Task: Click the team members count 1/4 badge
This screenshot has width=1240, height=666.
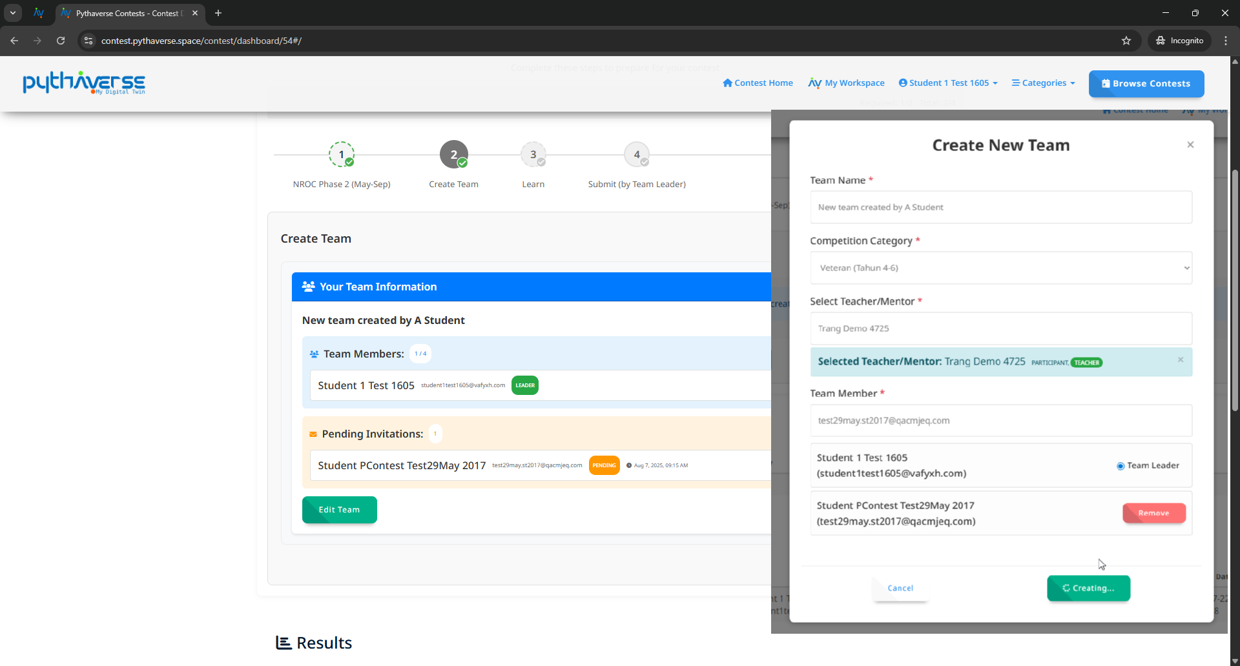Action: click(x=420, y=354)
